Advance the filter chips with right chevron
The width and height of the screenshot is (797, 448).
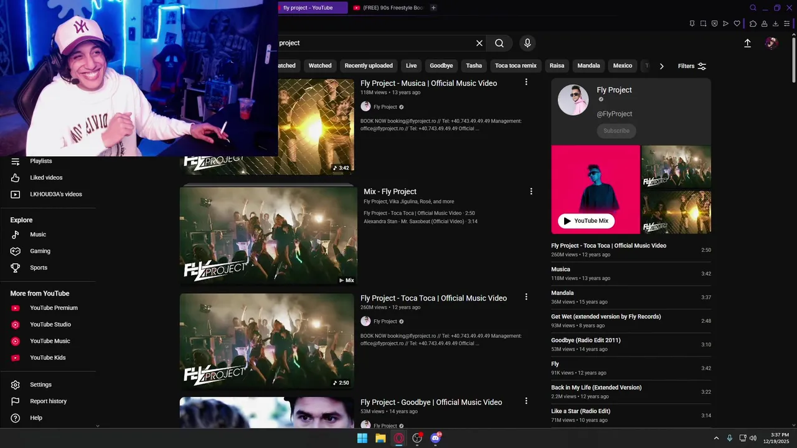661,66
